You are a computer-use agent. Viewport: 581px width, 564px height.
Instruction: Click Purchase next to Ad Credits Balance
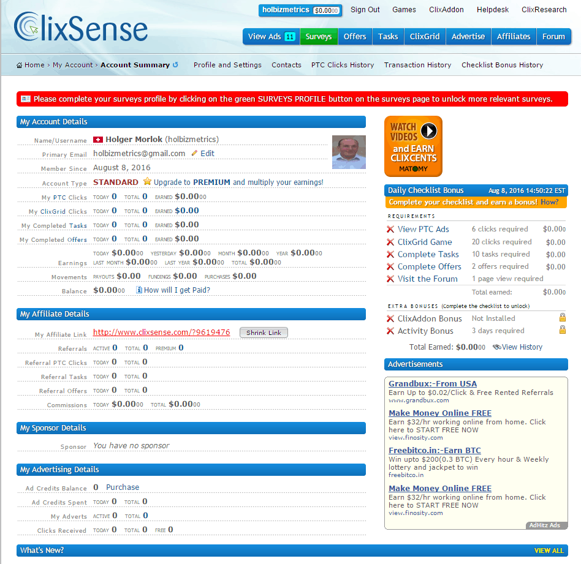point(123,487)
